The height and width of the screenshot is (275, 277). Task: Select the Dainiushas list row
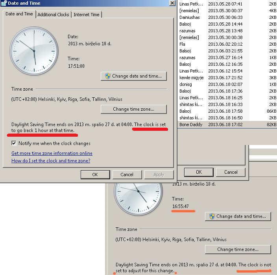pos(227,17)
